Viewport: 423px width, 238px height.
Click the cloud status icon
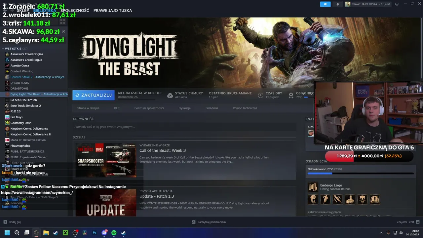(x=170, y=95)
